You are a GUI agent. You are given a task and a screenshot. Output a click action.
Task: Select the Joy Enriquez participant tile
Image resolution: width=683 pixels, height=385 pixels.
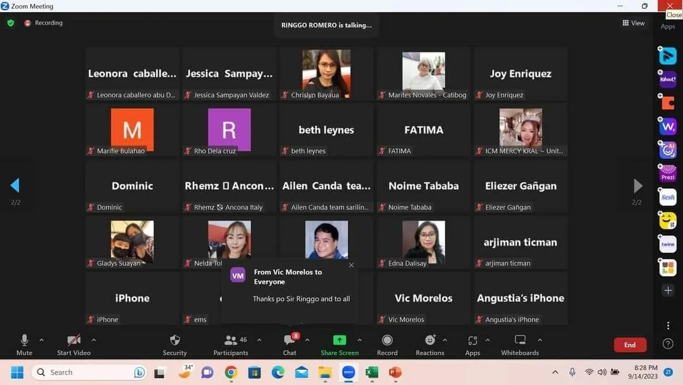coord(520,74)
